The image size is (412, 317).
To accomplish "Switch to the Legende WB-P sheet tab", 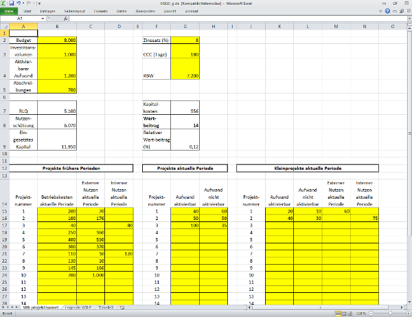I will [78, 307].
